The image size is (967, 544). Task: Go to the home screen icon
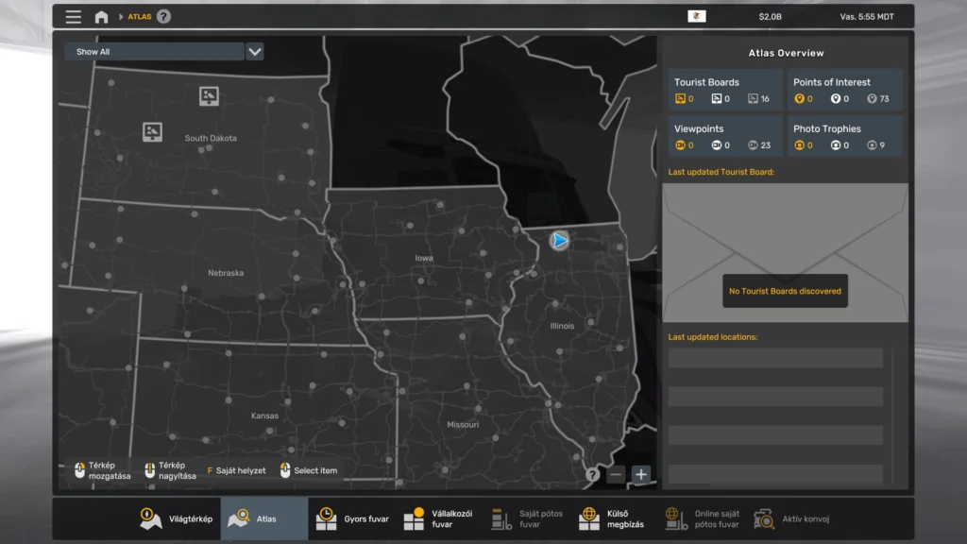pyautogui.click(x=101, y=17)
